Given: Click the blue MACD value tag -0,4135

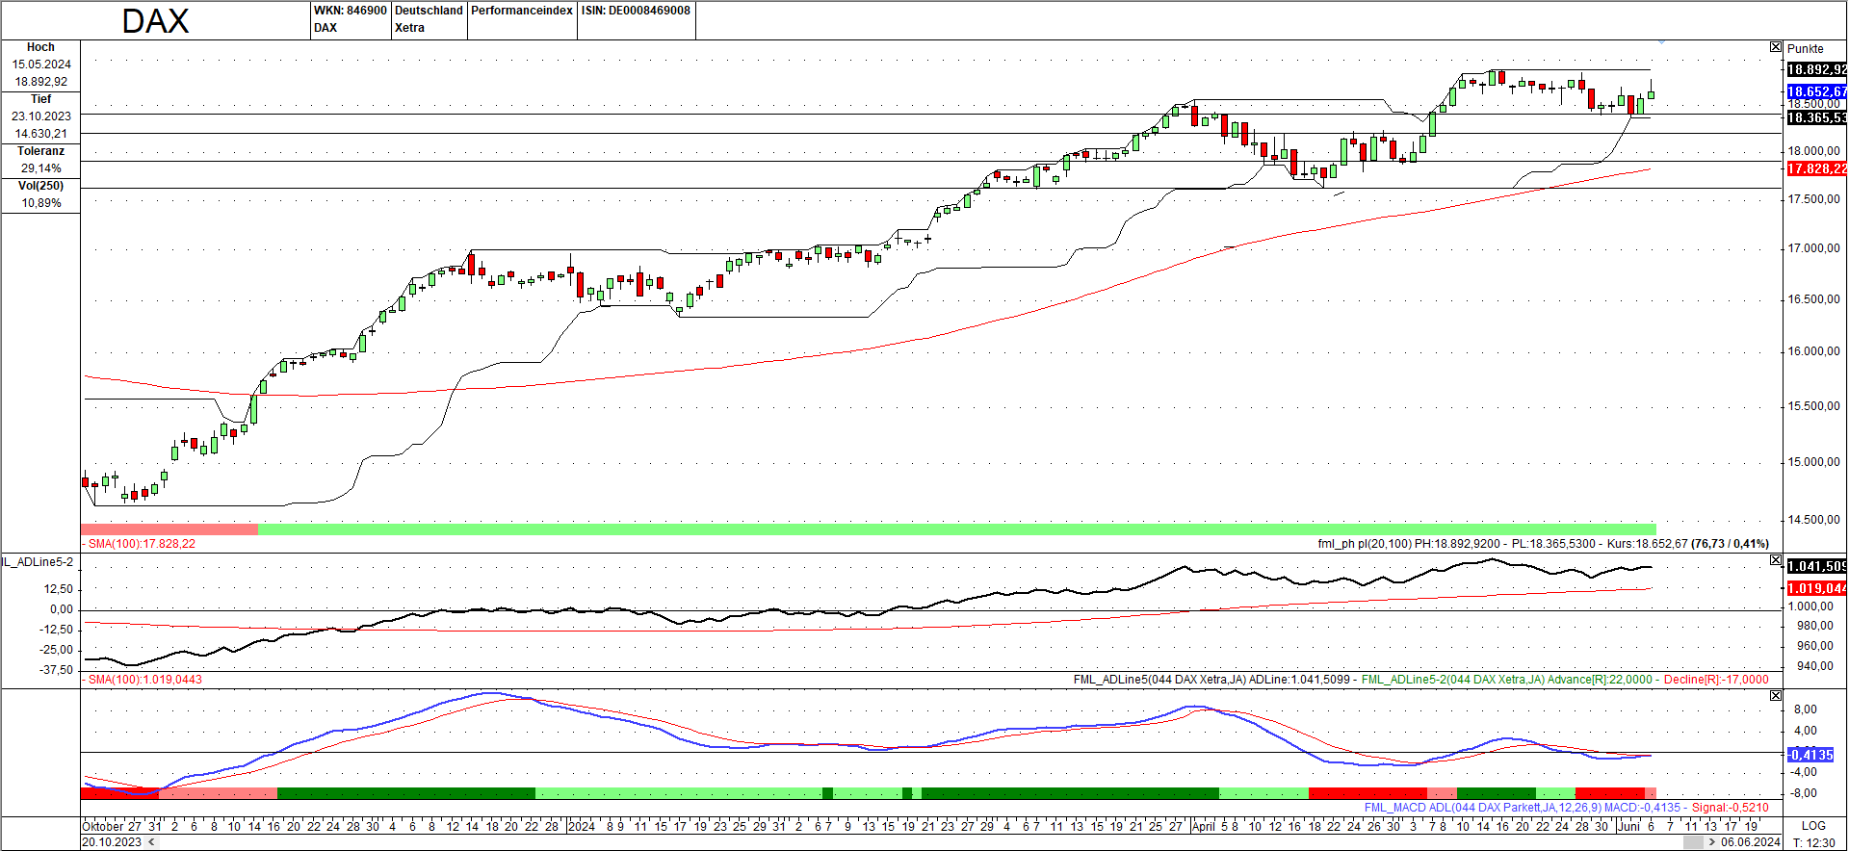Looking at the screenshot, I should 1810,755.
